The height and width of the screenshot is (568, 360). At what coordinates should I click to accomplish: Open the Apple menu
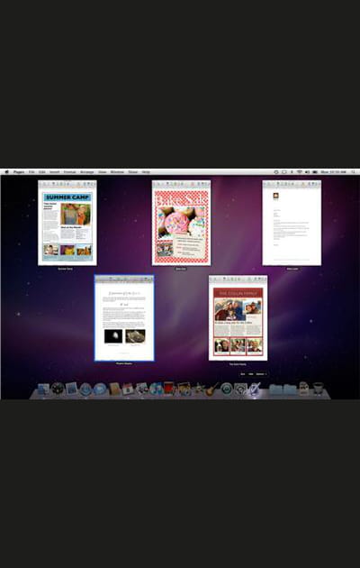coord(6,172)
